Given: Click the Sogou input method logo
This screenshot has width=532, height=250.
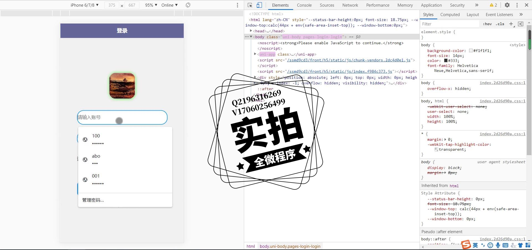Looking at the screenshot, I should 466,245.
